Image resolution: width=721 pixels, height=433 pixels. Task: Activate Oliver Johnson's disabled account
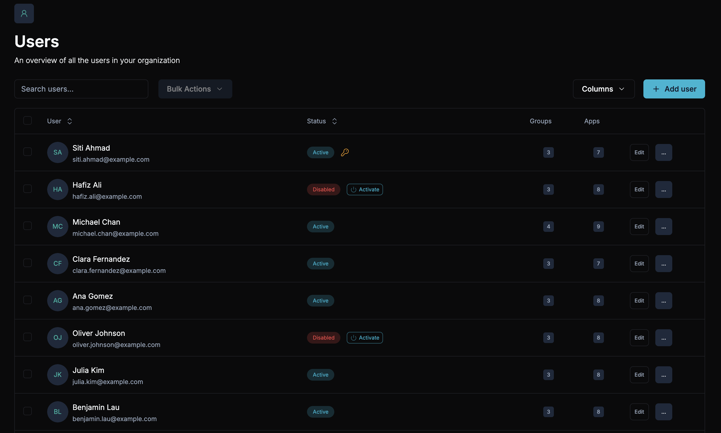coord(364,338)
